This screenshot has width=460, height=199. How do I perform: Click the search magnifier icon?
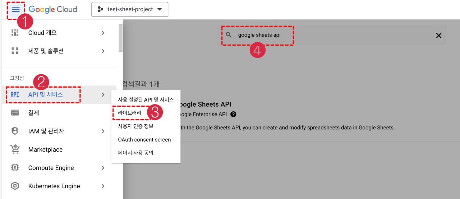(x=229, y=35)
